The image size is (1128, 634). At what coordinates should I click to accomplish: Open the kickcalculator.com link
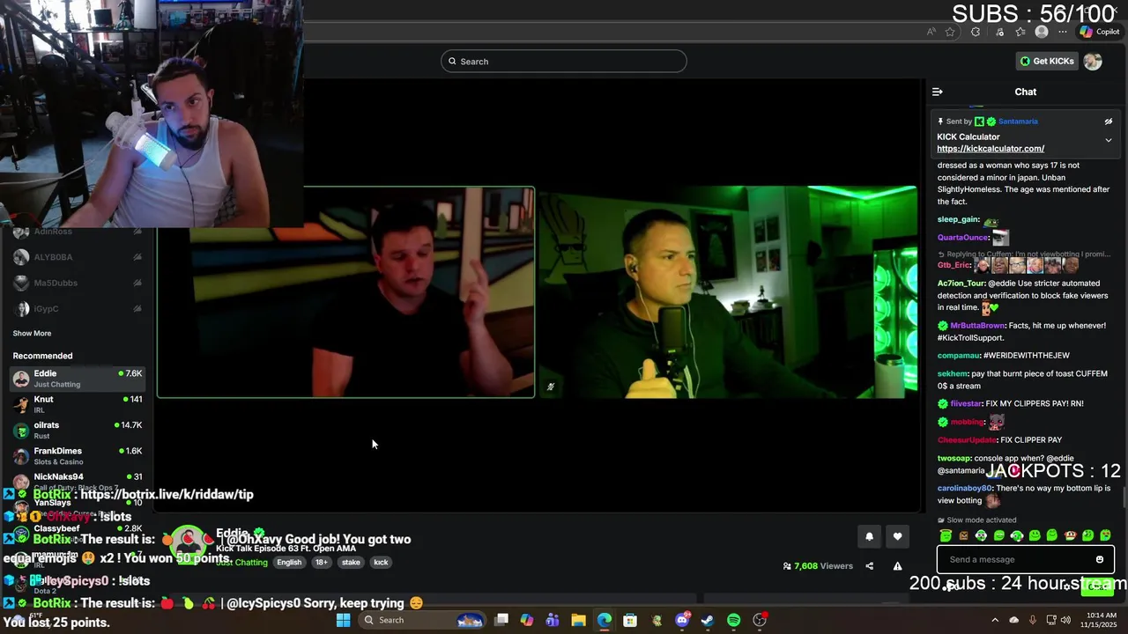tap(991, 149)
